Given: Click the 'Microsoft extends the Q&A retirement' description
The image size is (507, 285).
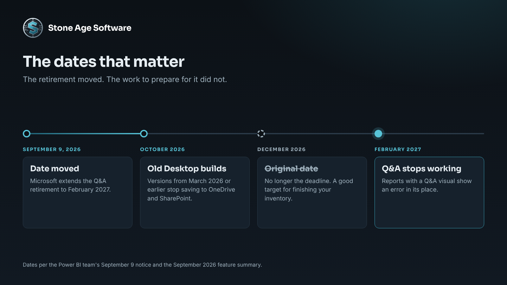Looking at the screenshot, I should (x=70, y=185).
